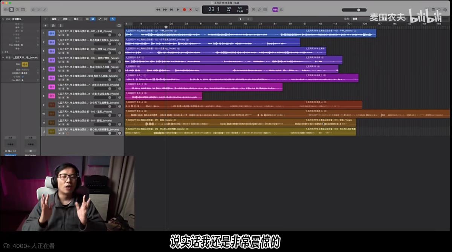Screen dimensions: 452x252
Task: Mute track 1 千杯 vocals
Action: 59,35
